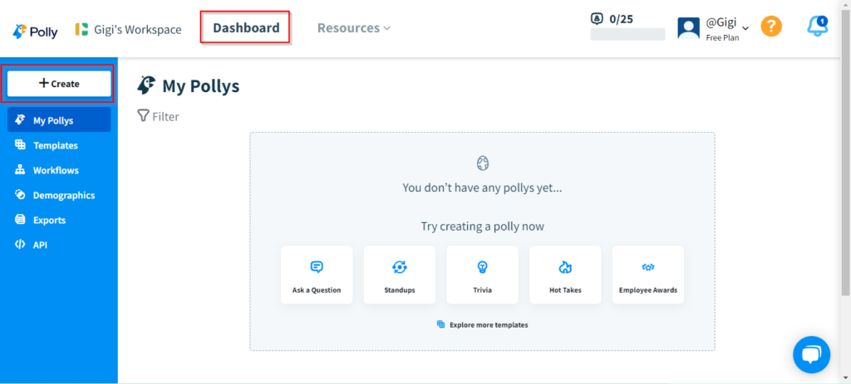This screenshot has height=384, width=851.
Task: Click the Slack-style workspace icon
Action: [x=81, y=29]
